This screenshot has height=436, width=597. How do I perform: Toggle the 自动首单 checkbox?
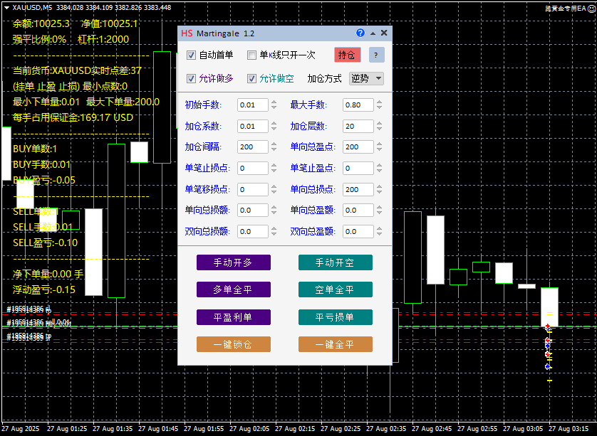(x=191, y=55)
